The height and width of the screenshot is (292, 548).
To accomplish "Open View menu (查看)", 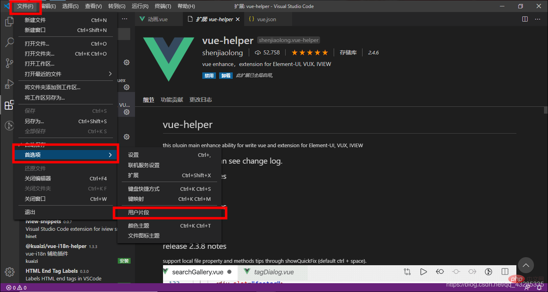I will pos(93,6).
